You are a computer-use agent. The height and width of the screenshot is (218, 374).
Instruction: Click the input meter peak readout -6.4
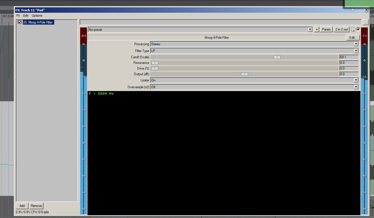pos(84,36)
